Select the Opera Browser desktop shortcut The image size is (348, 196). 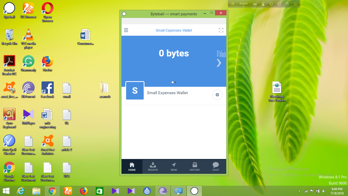[x=48, y=12]
